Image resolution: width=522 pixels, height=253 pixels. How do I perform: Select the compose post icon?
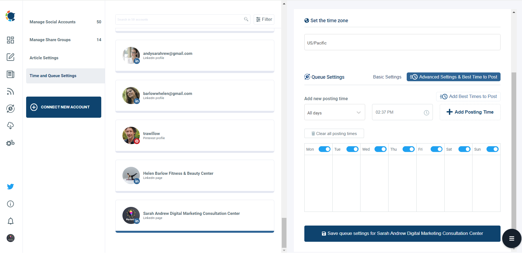pyautogui.click(x=10, y=57)
